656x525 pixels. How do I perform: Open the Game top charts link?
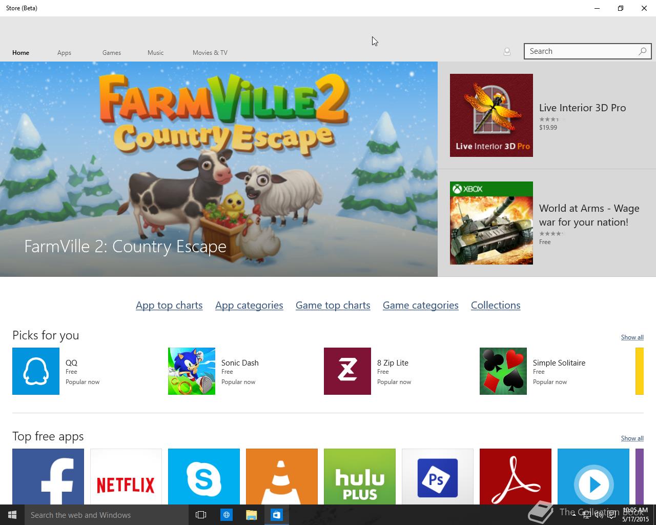pyautogui.click(x=333, y=305)
